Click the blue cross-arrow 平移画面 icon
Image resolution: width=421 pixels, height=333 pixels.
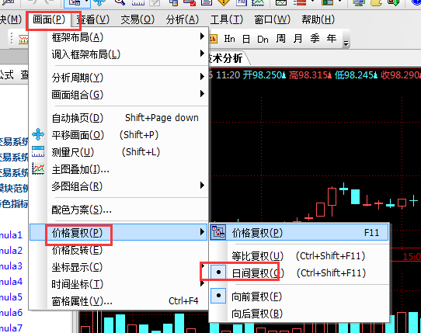click(x=38, y=134)
